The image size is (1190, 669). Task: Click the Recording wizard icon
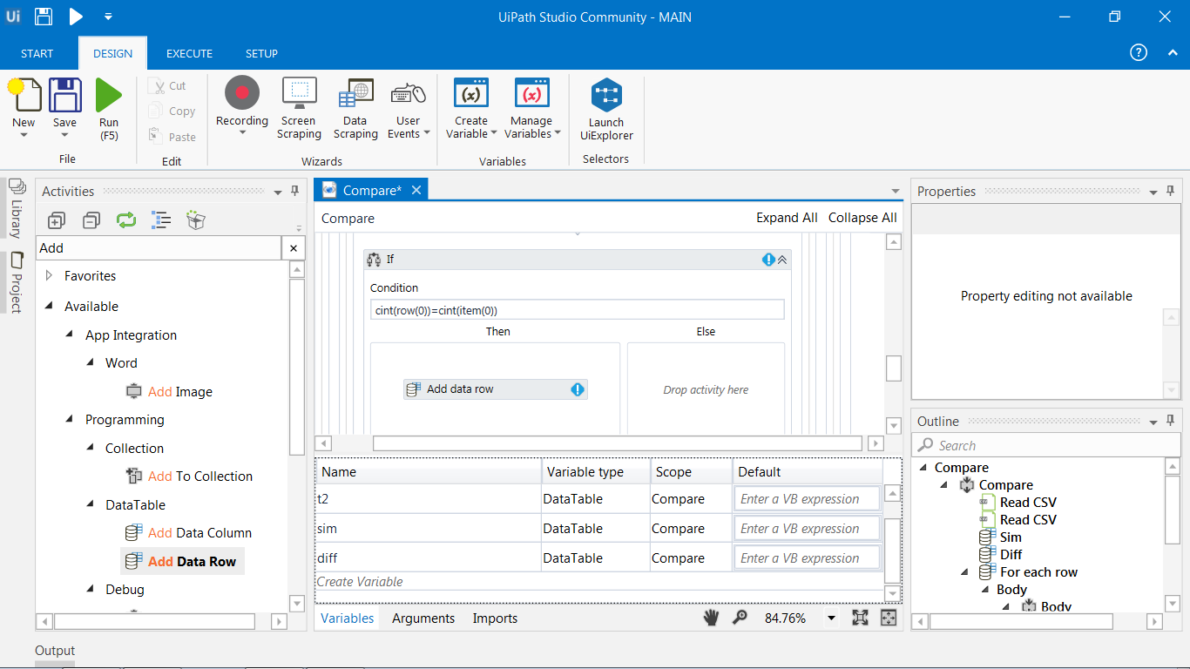coord(242,94)
